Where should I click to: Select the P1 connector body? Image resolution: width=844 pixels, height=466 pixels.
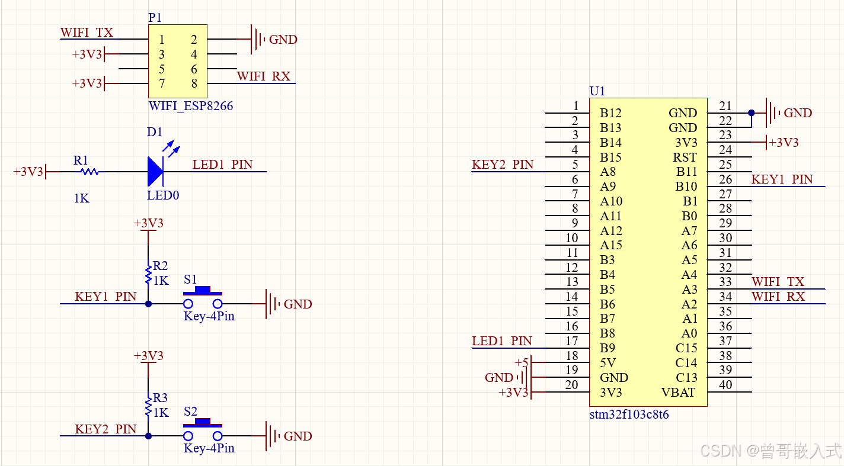pos(178,61)
